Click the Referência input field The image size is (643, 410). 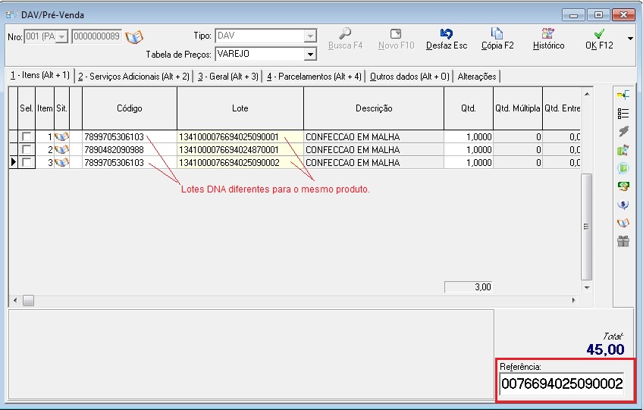click(x=562, y=384)
